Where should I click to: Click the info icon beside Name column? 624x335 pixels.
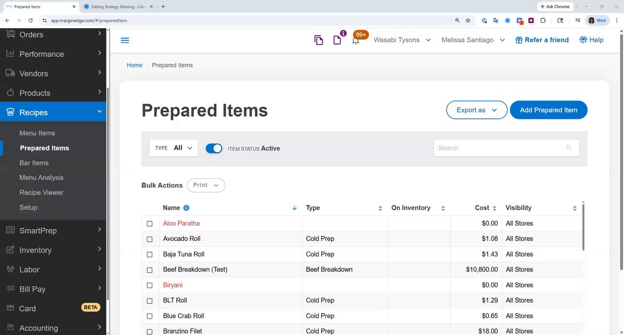pyautogui.click(x=186, y=208)
